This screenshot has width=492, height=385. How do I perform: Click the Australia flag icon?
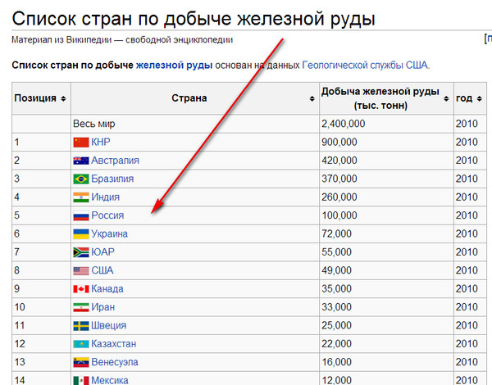pos(80,161)
